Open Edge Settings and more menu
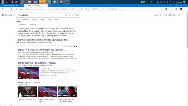This screenshot has height=106, width=188. tap(185, 9)
